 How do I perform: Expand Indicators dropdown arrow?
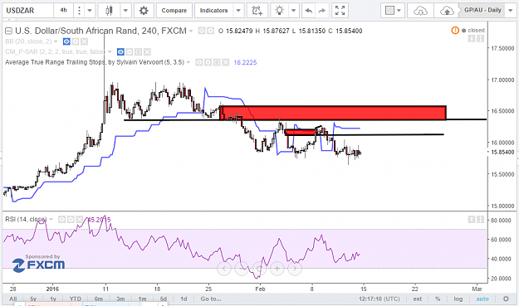pos(238,11)
